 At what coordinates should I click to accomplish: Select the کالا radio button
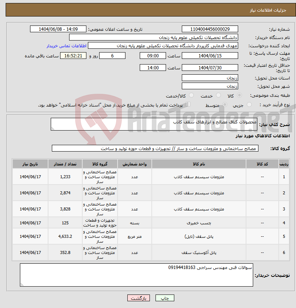click(x=239, y=95)
